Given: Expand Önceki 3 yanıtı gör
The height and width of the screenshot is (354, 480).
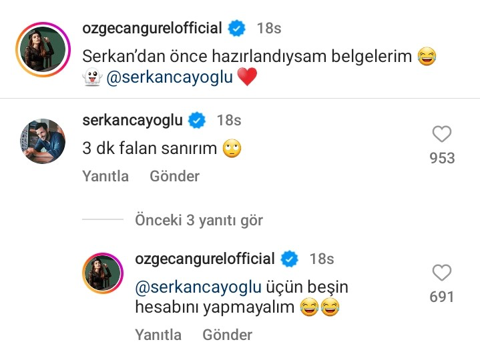Looking at the screenshot, I should coord(199,220).
